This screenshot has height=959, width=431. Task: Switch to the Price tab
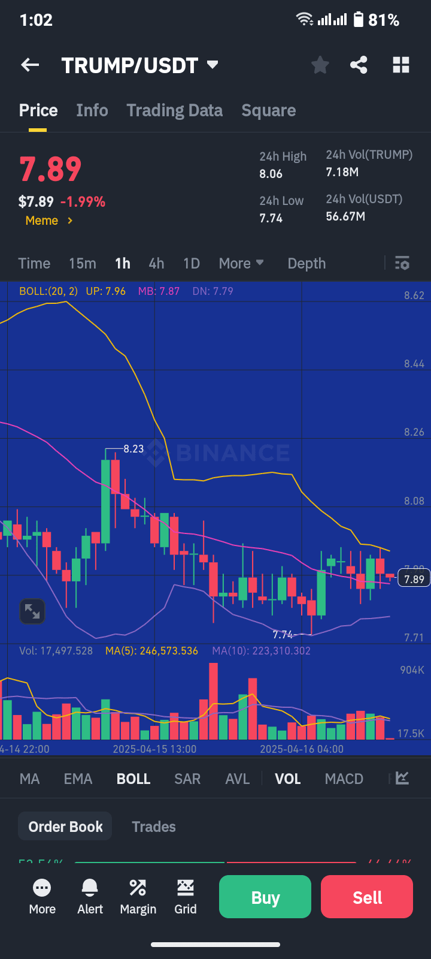point(38,110)
